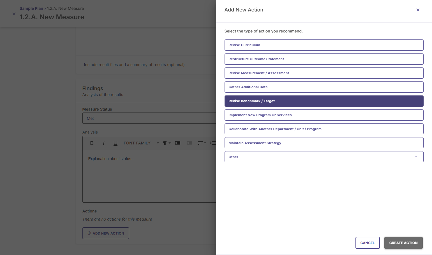Open the Measure Status dropdown showing Met

(149, 118)
